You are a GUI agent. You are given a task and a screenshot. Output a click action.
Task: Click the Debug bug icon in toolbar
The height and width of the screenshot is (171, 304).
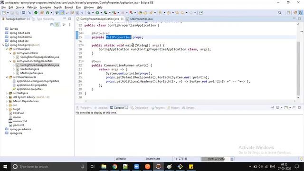89,13
